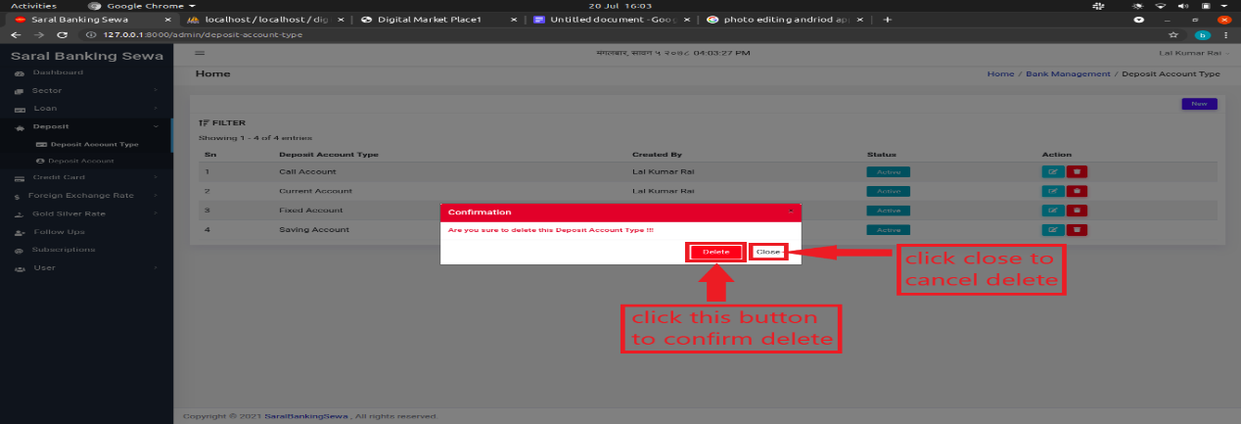1241x424 pixels.
Task: Toggle sidebar with hamburger menu icon
Action: (200, 53)
